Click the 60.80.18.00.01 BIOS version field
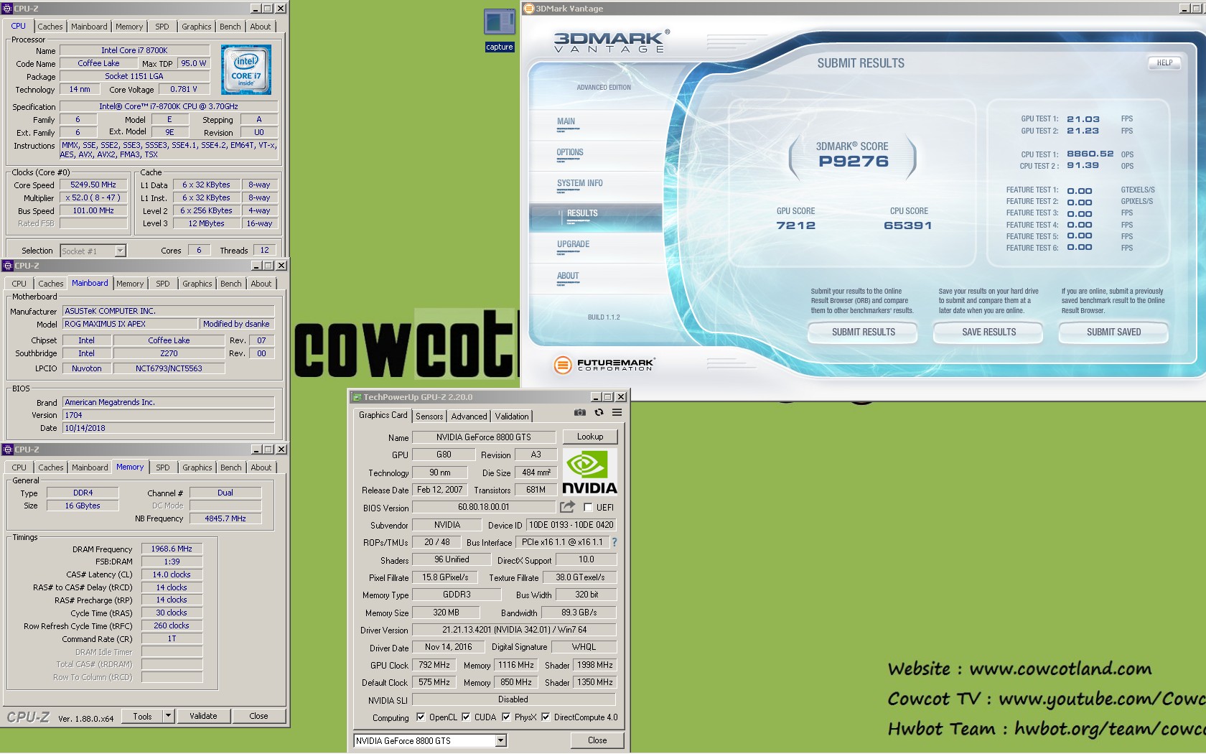The height and width of the screenshot is (754, 1206). [484, 507]
